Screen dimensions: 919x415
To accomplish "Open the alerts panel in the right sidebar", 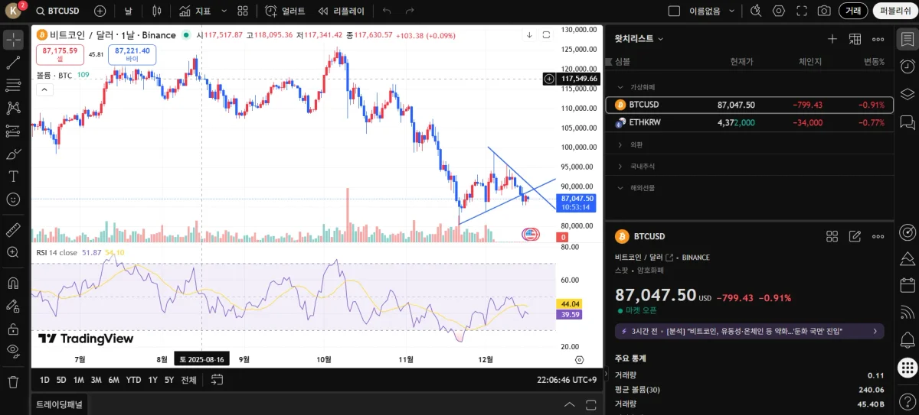I will coord(907,66).
